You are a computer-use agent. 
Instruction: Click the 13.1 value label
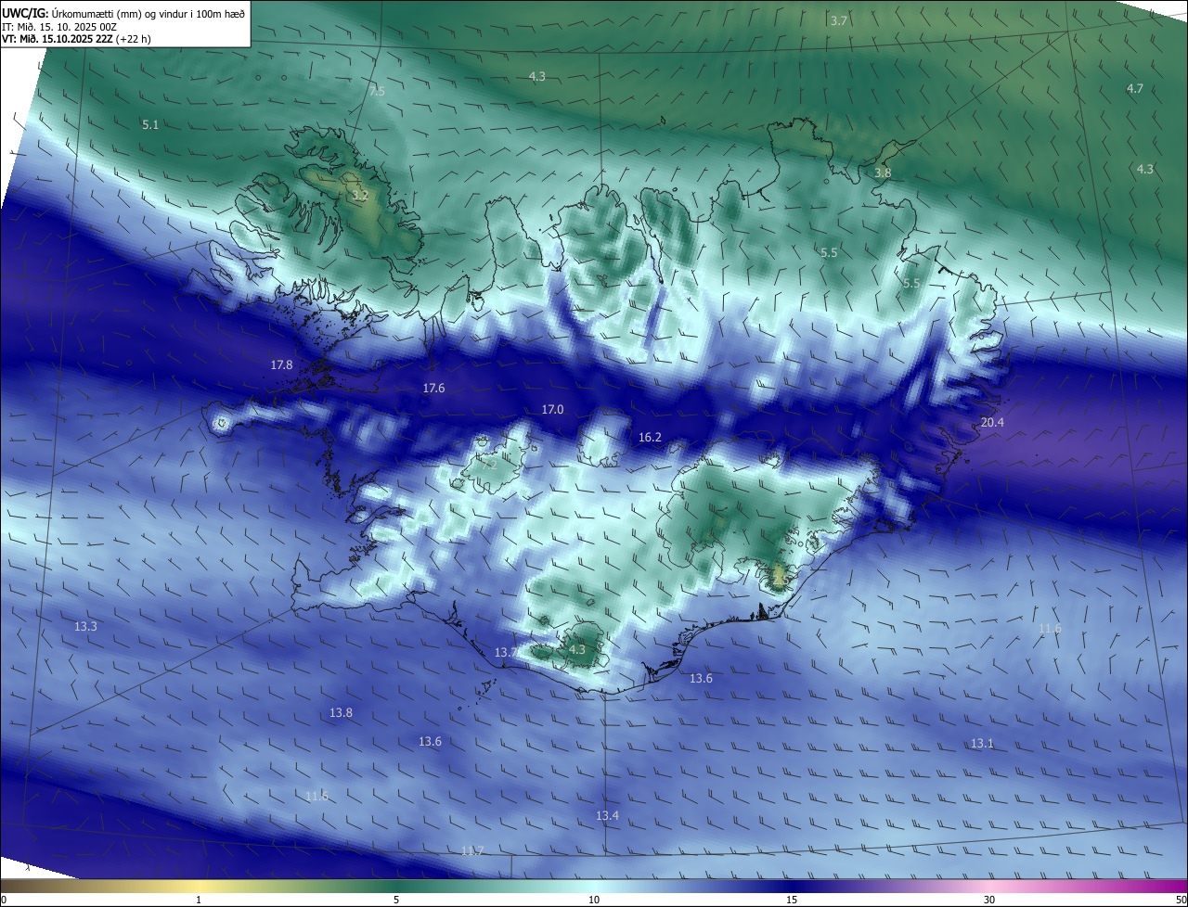pyautogui.click(x=982, y=744)
